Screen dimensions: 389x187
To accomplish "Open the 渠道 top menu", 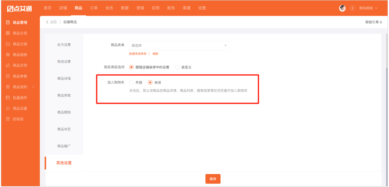I will pos(187,8).
